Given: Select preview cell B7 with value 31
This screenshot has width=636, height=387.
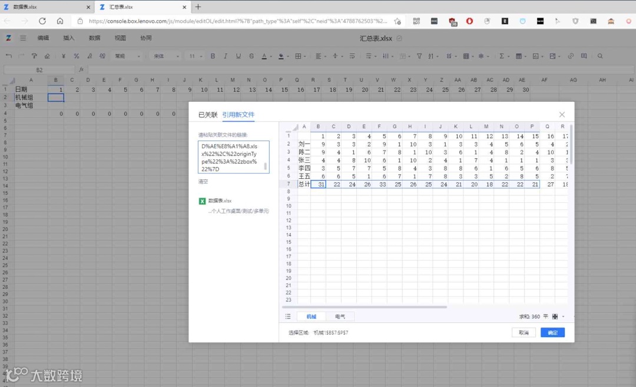Looking at the screenshot, I should click(318, 184).
